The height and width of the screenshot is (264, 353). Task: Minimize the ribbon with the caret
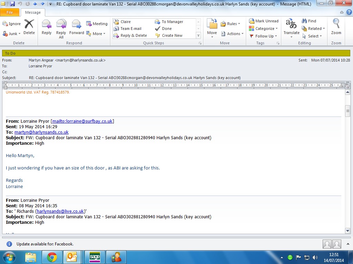pos(342,12)
